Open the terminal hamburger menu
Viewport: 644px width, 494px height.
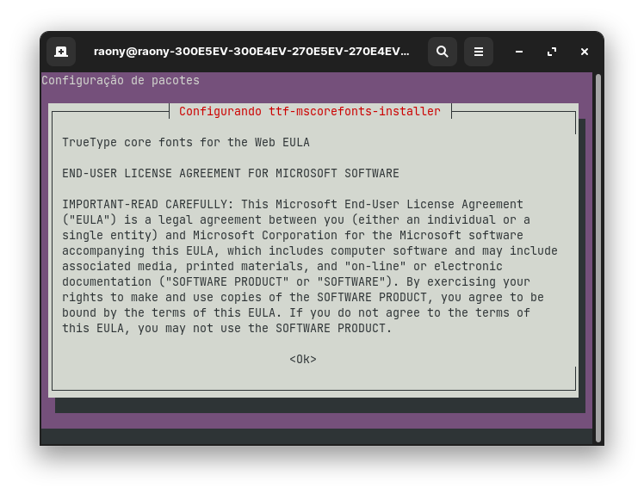click(479, 52)
